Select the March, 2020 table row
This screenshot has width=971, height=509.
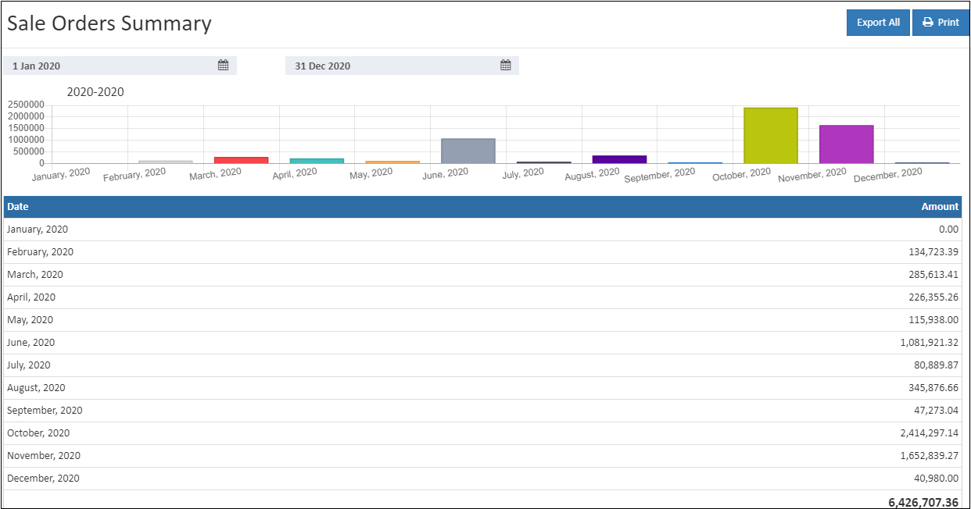pos(482,275)
